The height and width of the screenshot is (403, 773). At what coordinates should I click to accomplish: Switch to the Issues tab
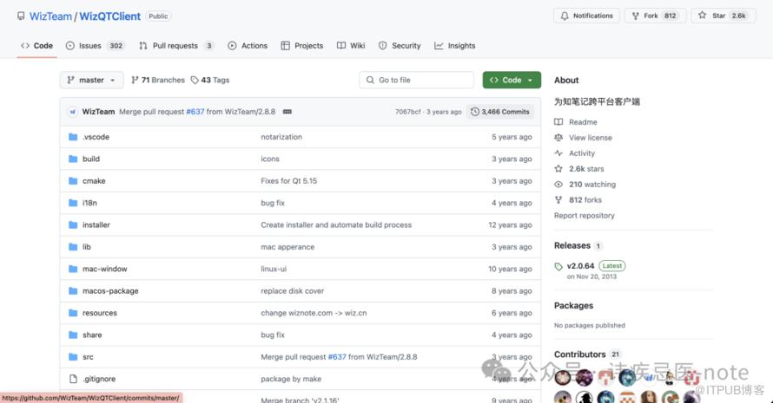tap(95, 46)
